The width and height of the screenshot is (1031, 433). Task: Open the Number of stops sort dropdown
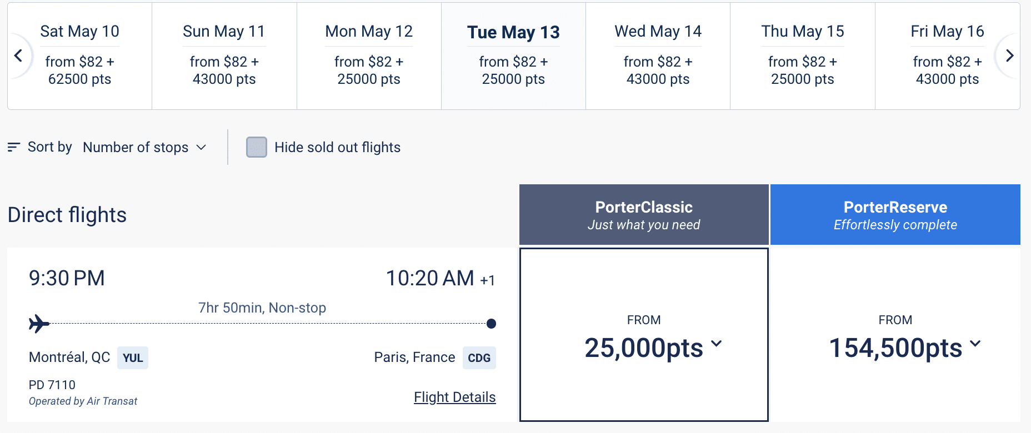click(x=144, y=147)
